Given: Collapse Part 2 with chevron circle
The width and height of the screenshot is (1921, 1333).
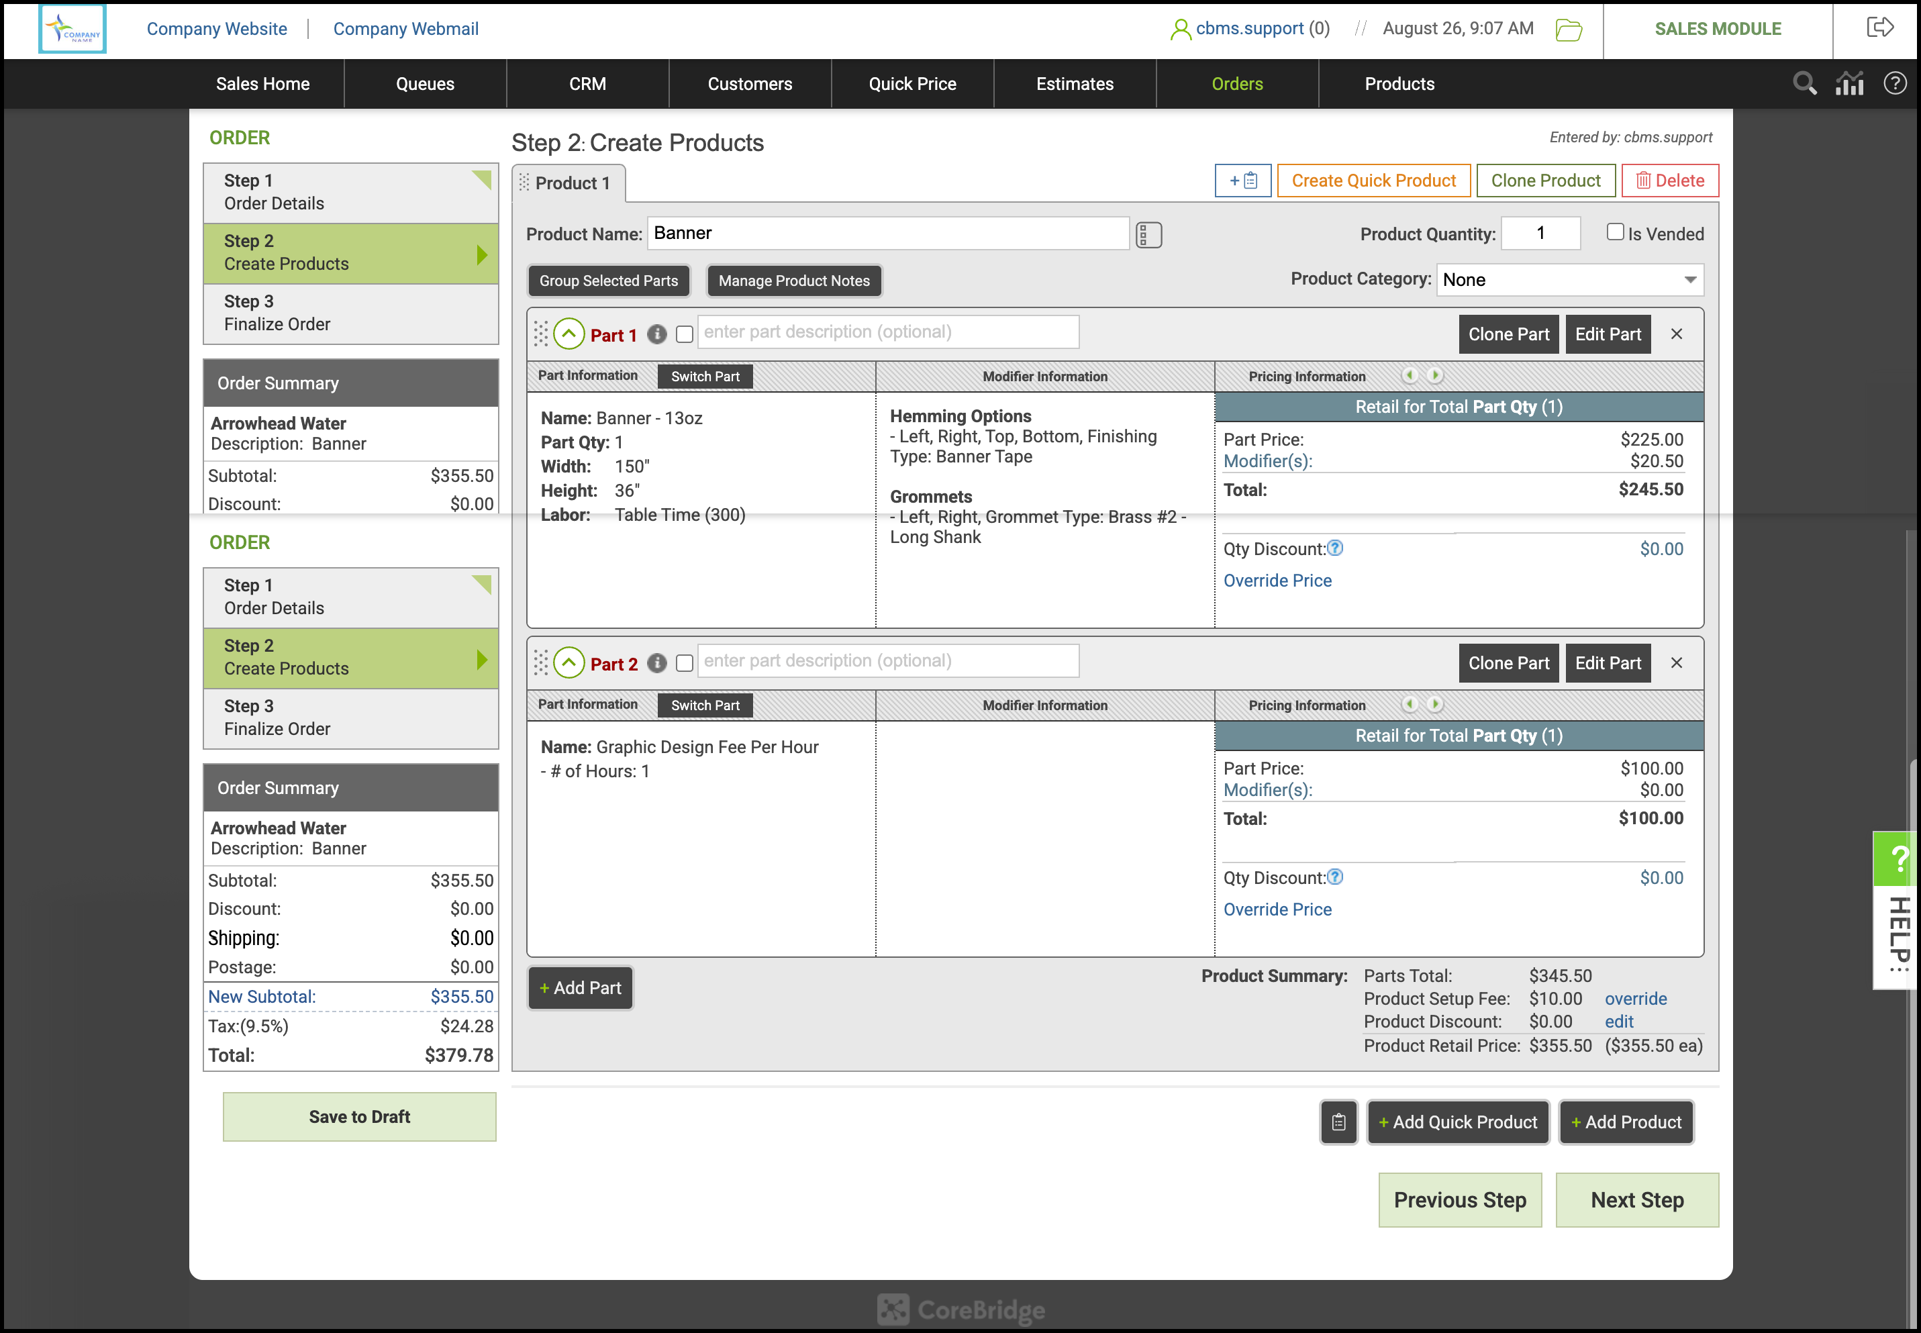Looking at the screenshot, I should 569,663.
